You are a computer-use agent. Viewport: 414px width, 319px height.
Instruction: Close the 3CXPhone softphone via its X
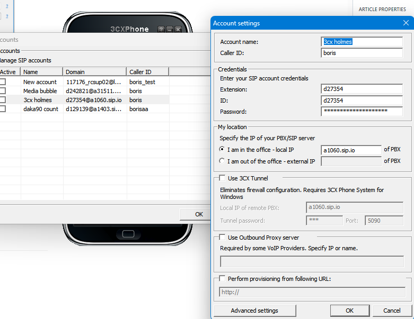[178, 29]
